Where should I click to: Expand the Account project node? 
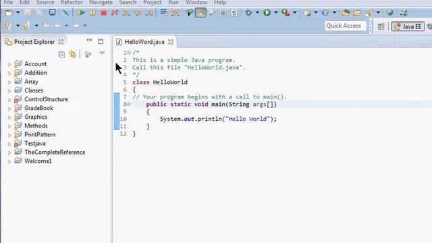click(x=9, y=64)
